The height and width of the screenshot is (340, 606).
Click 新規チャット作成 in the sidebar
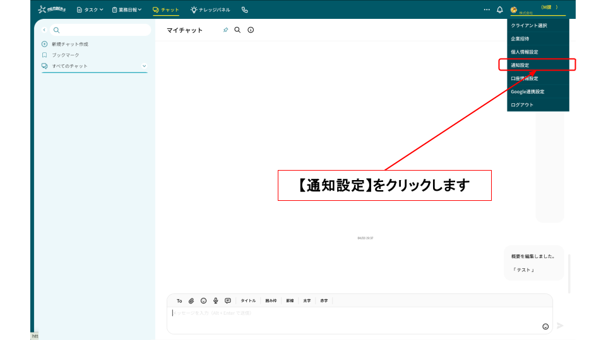tap(69, 44)
